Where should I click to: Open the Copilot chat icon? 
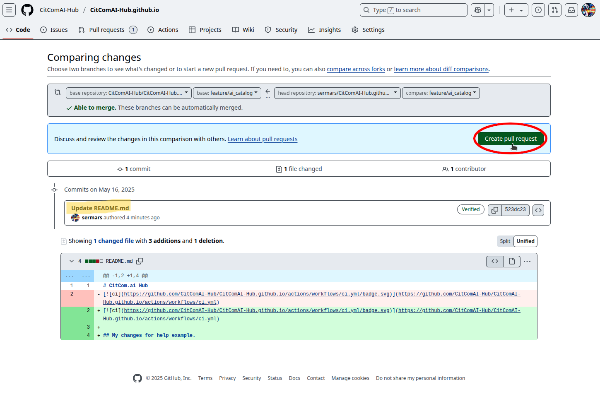[x=477, y=10]
